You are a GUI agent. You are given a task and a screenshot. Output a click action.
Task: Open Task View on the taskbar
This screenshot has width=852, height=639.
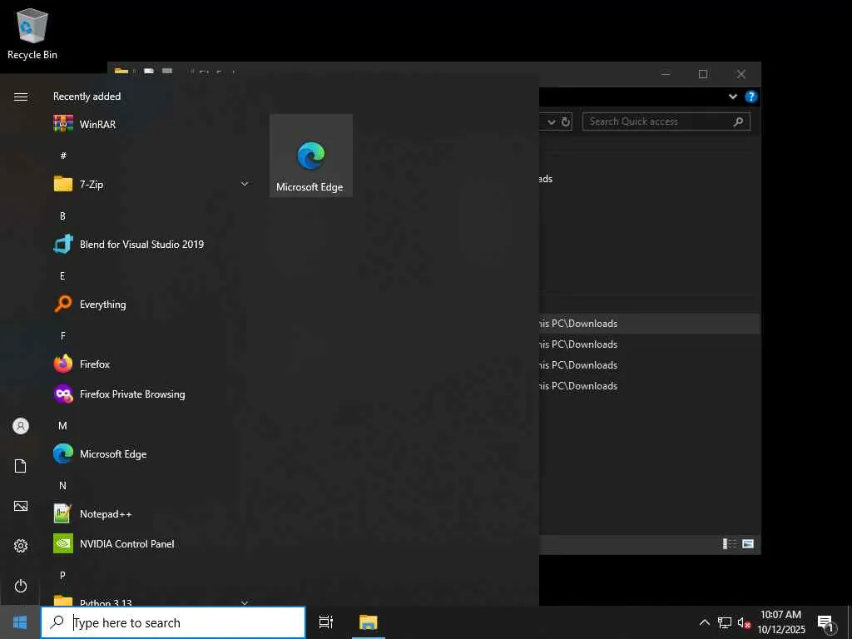326,622
